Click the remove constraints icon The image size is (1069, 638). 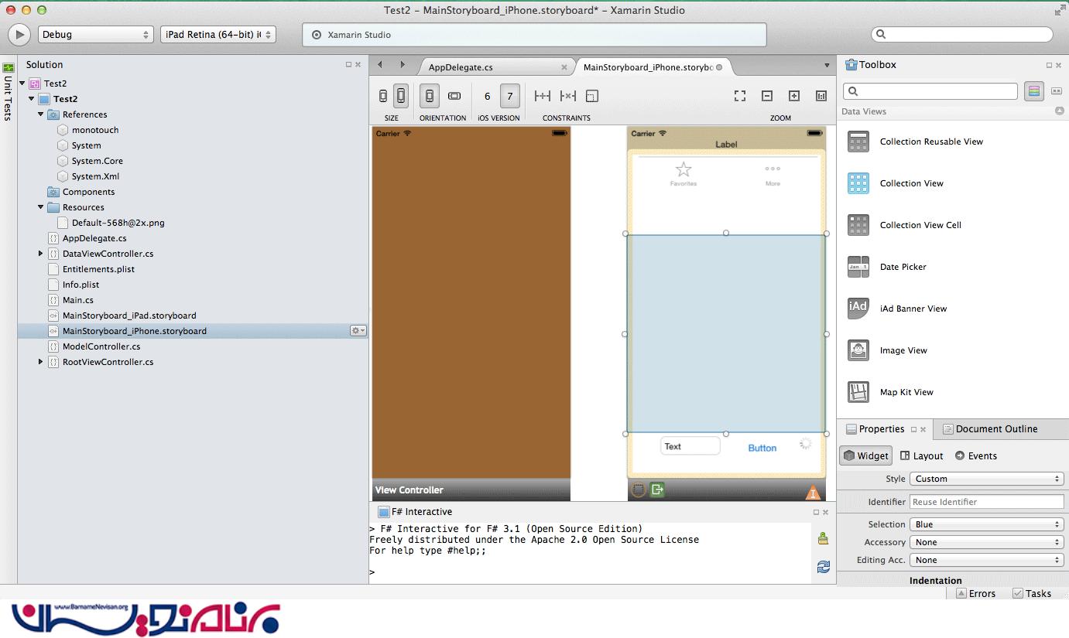click(568, 96)
